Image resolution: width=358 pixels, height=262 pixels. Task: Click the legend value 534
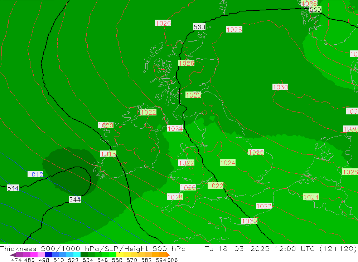pos(88,260)
